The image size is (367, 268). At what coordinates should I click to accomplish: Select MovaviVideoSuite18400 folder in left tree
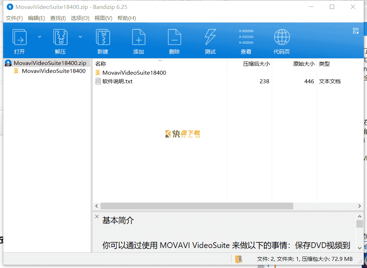[54, 71]
